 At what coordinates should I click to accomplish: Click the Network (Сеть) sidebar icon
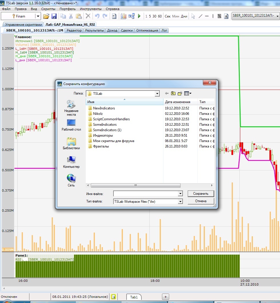point(71,181)
